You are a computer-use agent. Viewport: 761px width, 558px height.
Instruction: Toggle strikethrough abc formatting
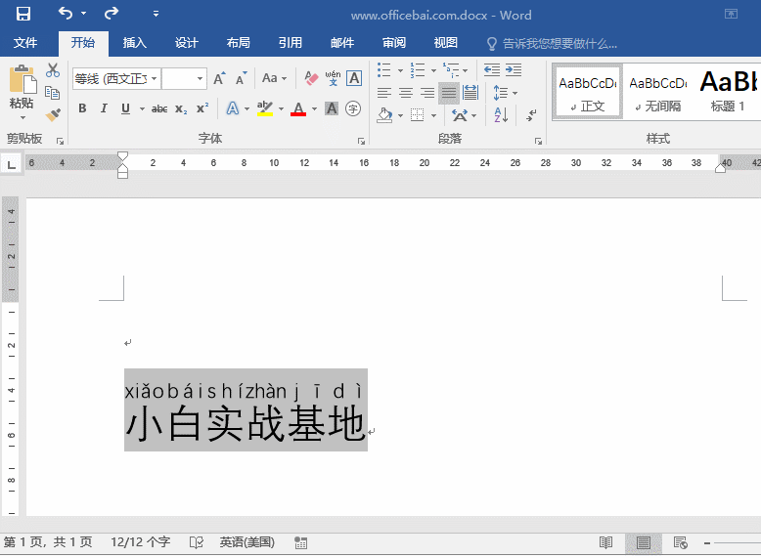pyautogui.click(x=159, y=108)
